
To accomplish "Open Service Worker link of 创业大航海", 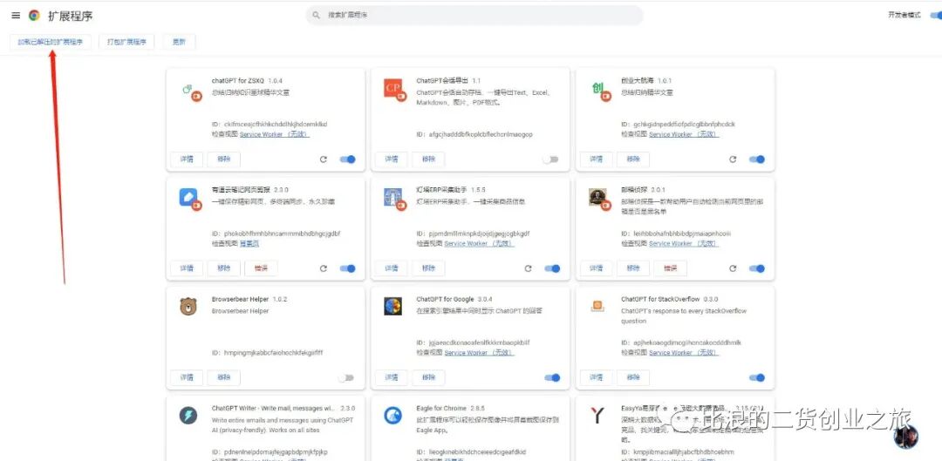I will coord(684,134).
